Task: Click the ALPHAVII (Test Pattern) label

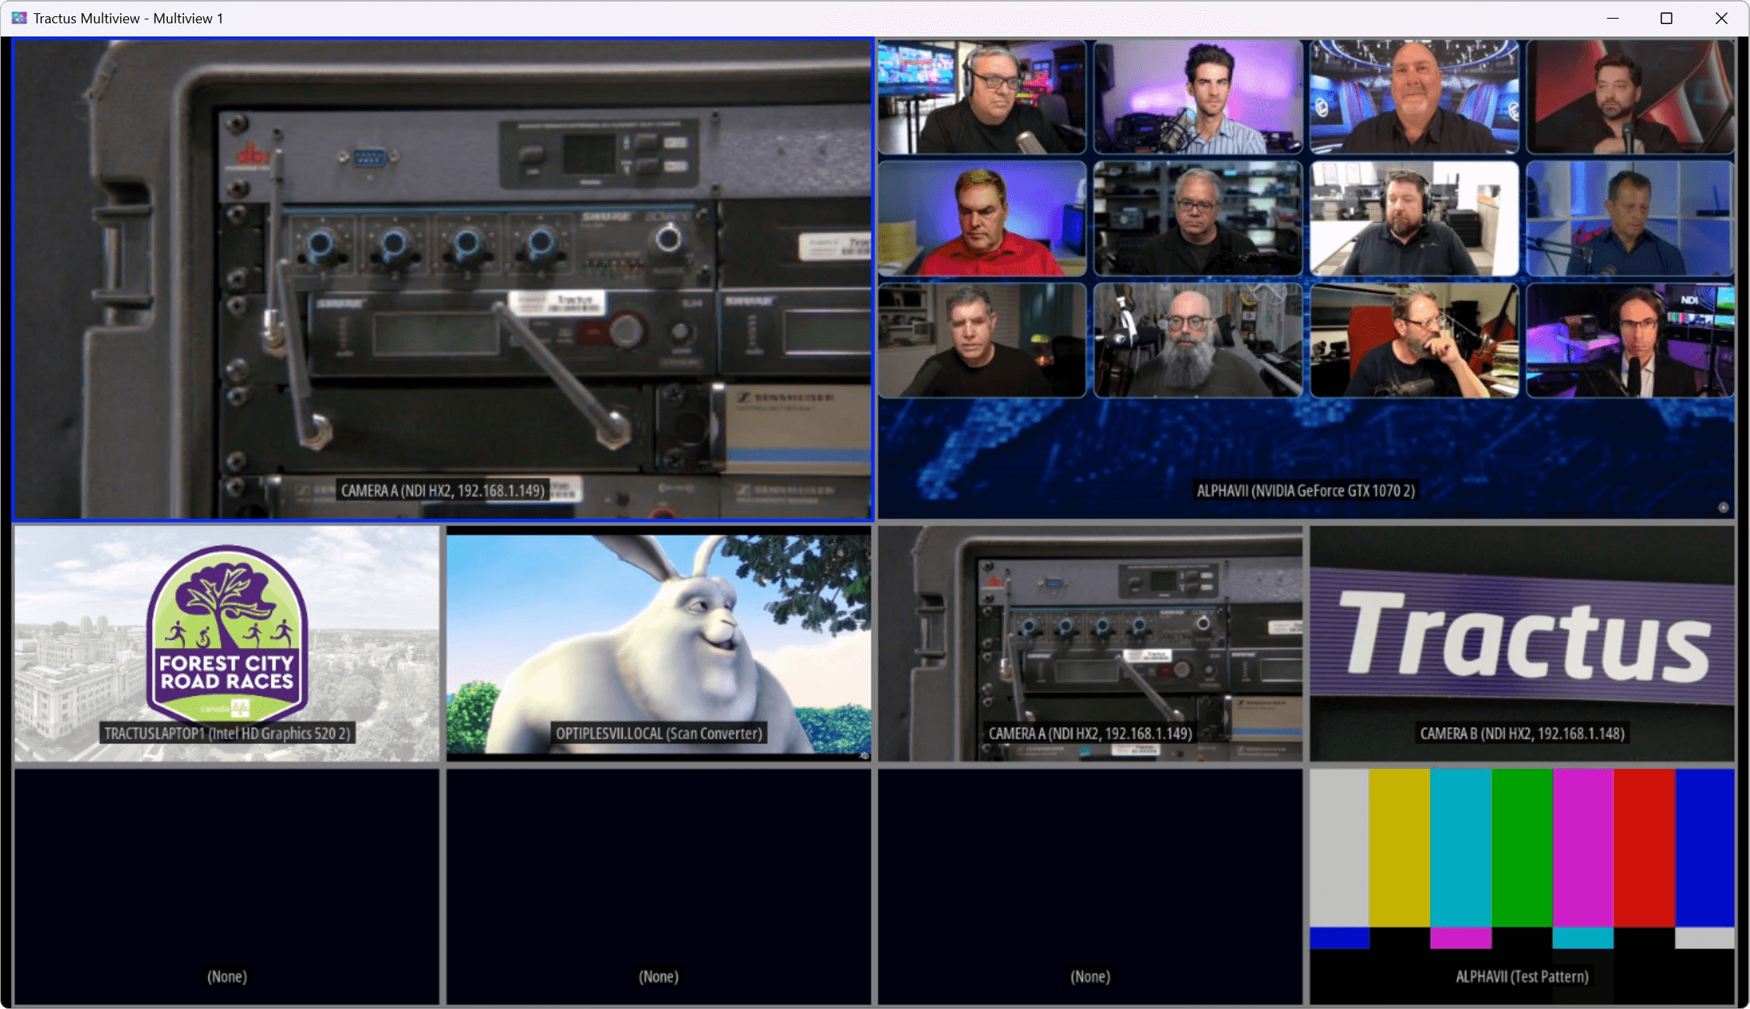Action: [x=1522, y=976]
